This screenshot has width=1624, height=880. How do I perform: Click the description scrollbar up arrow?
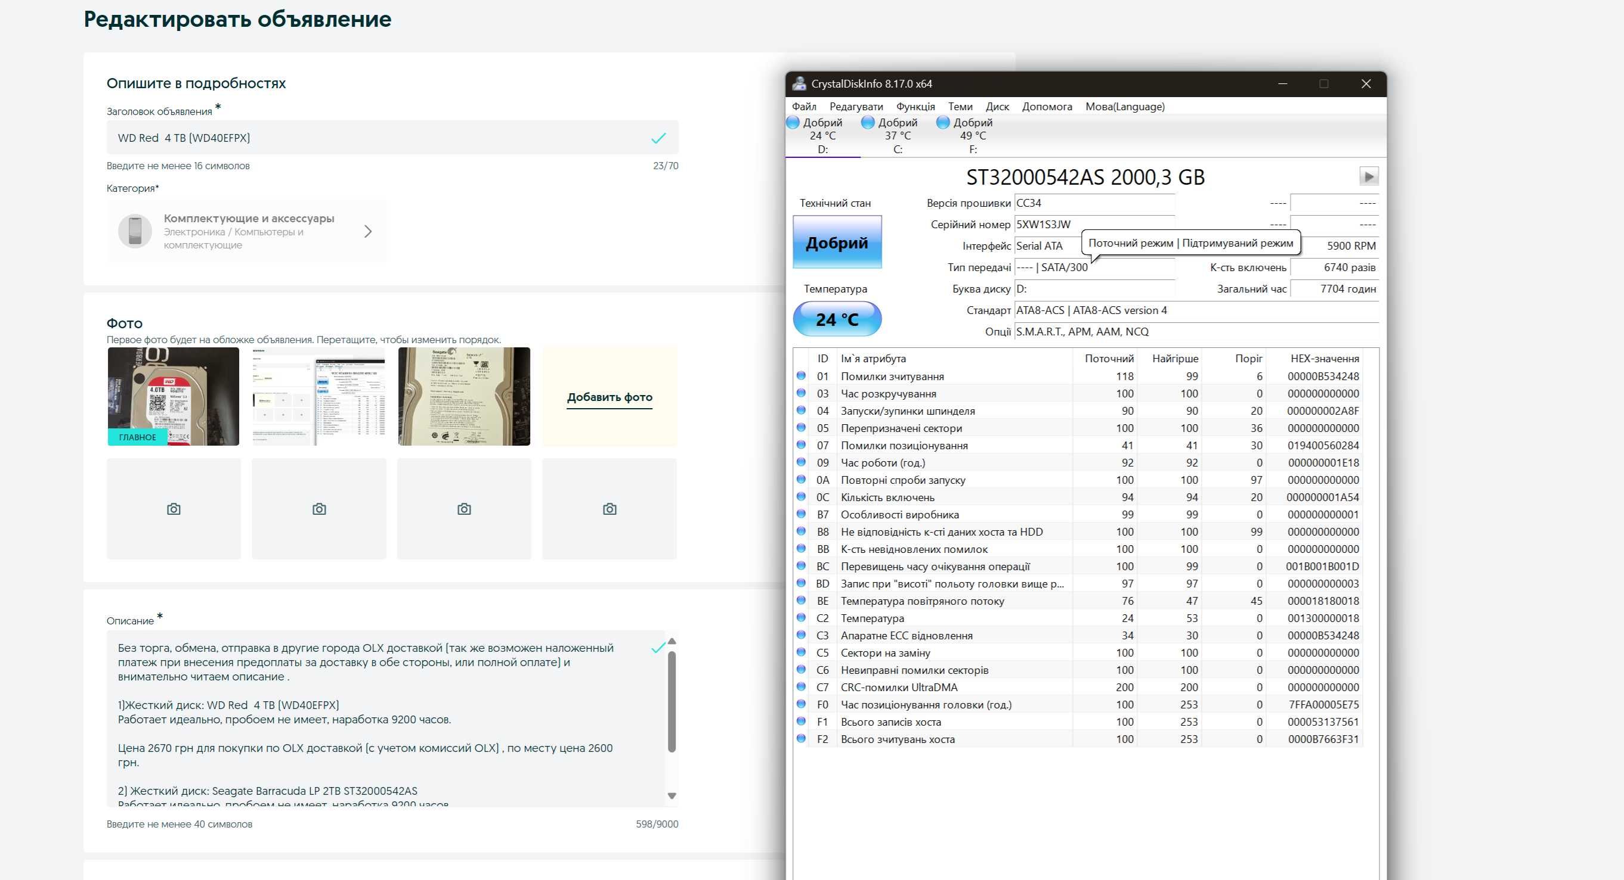point(672,640)
